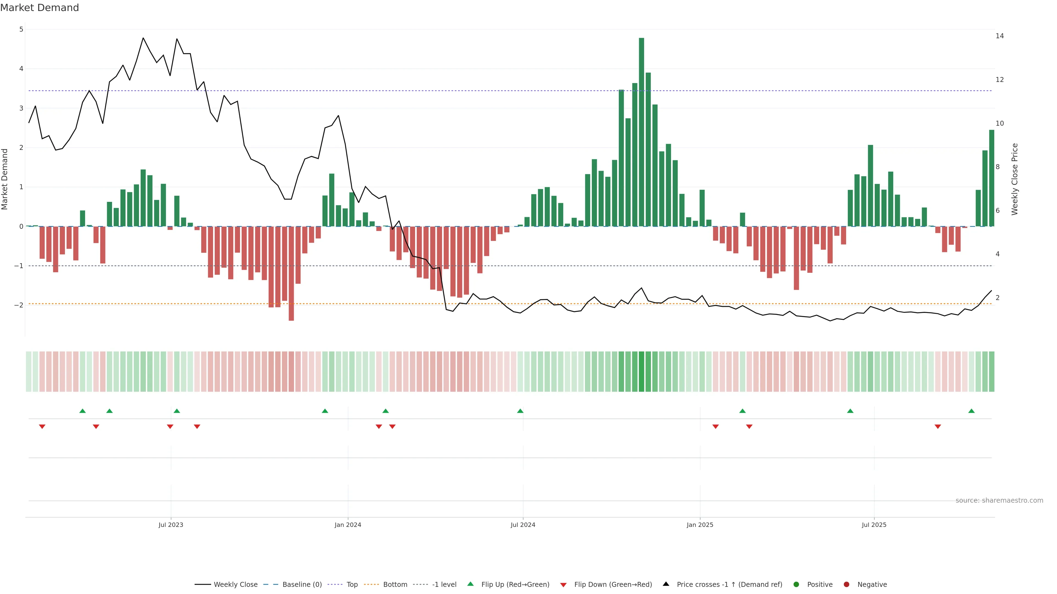The height and width of the screenshot is (594, 1057).
Task: Click the flip-up triangle near Jul 2024
Action: [520, 411]
